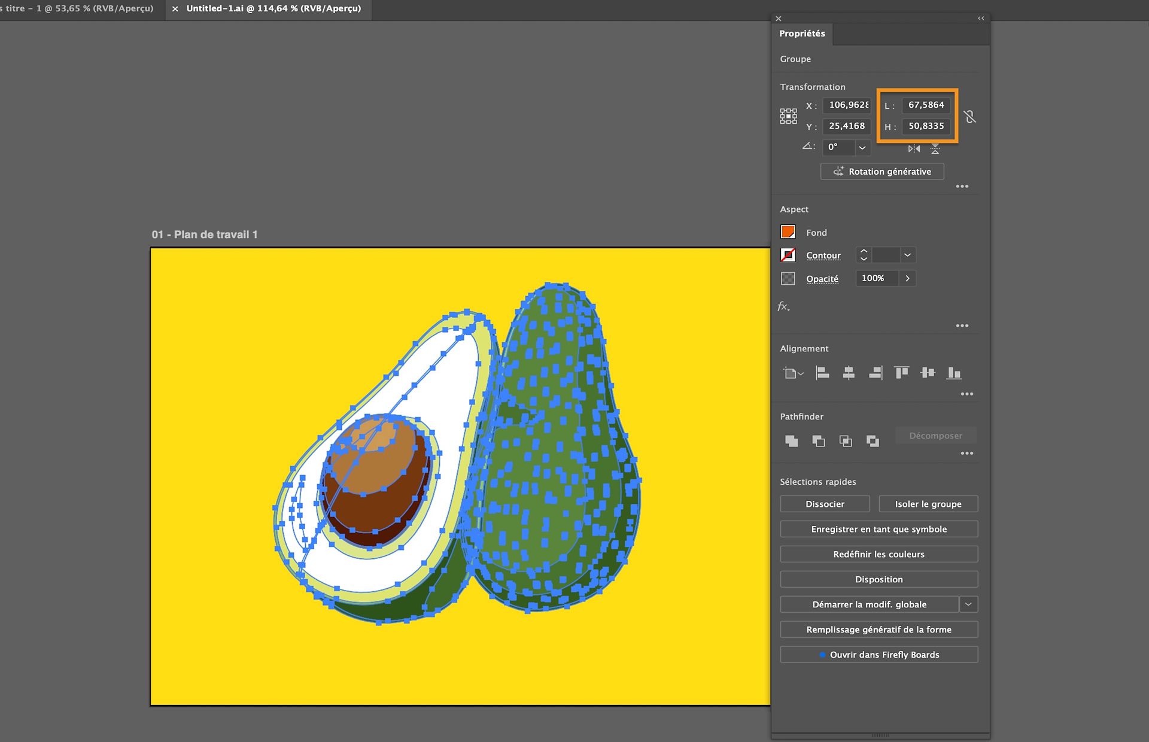This screenshot has width=1149, height=742.
Task: Click the H height input field
Action: tap(926, 126)
